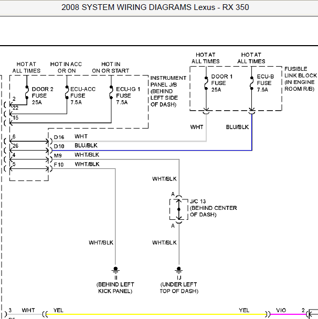The height and width of the screenshot is (319, 318).
Task: Click the DOOR 1 FUSE 25A label
Action: point(221,83)
